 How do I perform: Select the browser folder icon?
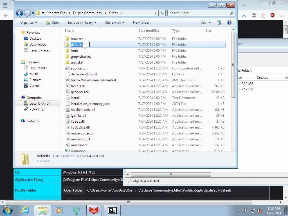coord(67,39)
